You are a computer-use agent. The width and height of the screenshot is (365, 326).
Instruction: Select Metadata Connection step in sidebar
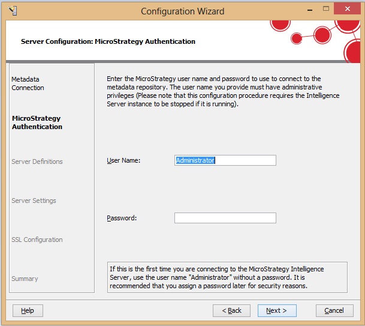(28, 83)
